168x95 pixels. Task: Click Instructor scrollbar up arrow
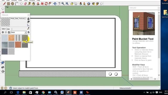tap(159, 13)
